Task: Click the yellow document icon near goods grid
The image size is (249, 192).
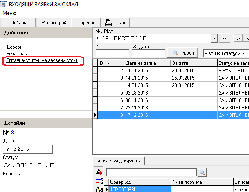Action: (x=99, y=189)
